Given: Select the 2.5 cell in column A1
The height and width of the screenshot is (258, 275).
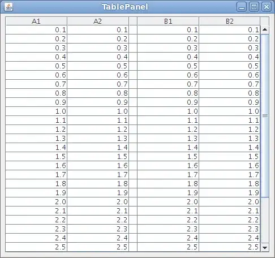Looking at the screenshot, I should click(36, 247).
